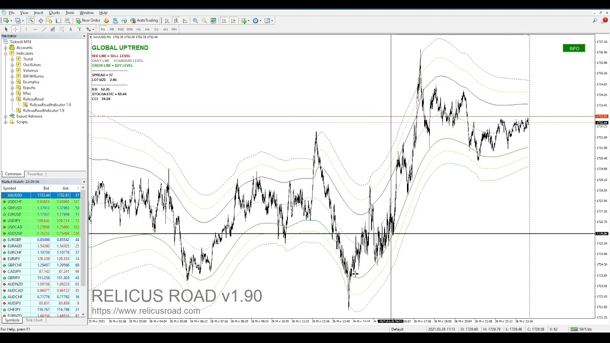Expand the Scripts node
The width and height of the screenshot is (610, 343).
click(x=6, y=122)
